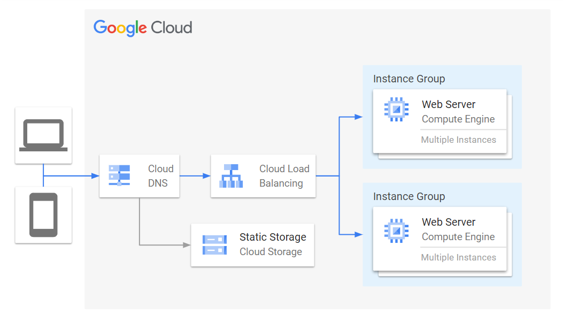Select the Cloud Load Balancing icon

coord(231,176)
